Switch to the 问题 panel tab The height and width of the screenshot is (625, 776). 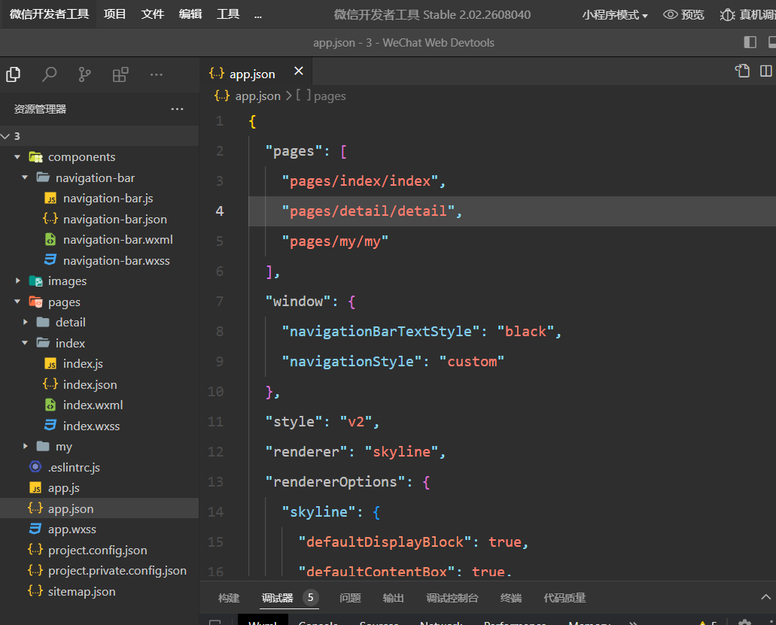(x=350, y=598)
